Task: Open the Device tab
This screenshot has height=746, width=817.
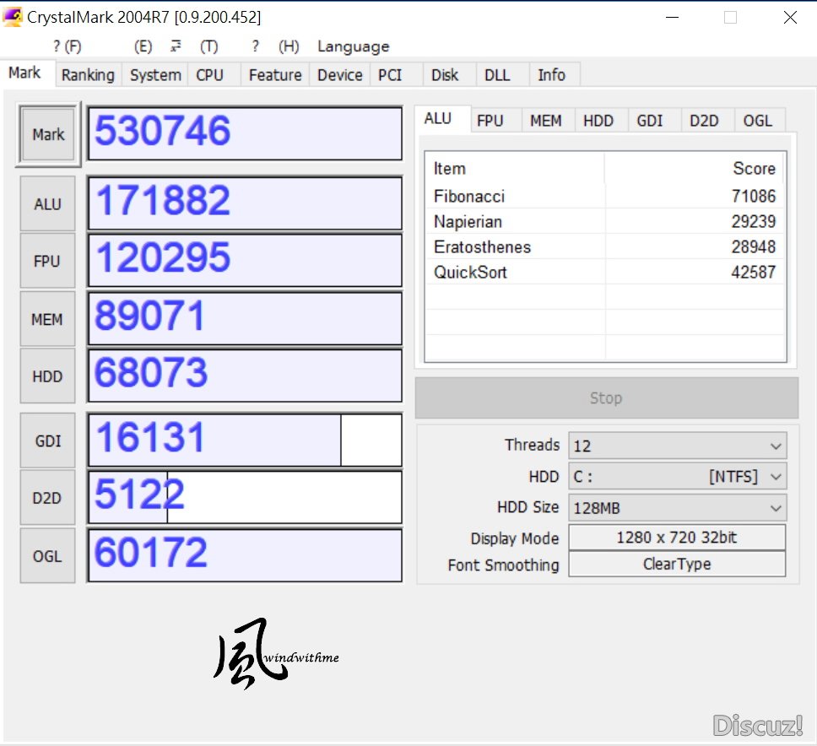Action: tap(340, 75)
